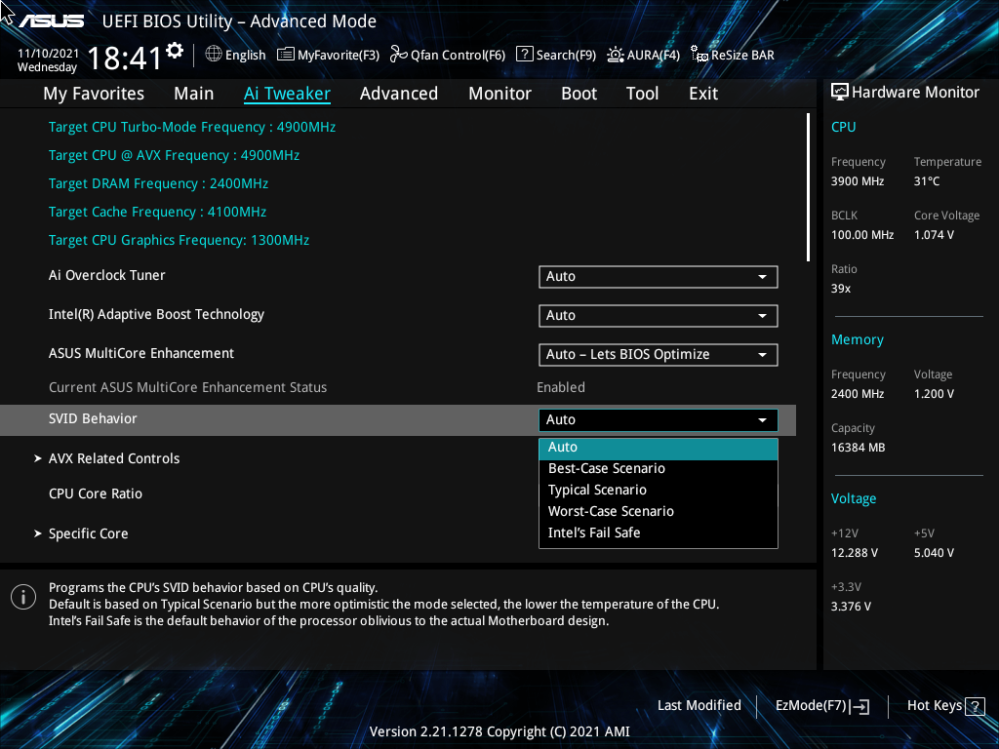Select the Ai Tweaker tab
999x749 pixels.
click(x=287, y=94)
